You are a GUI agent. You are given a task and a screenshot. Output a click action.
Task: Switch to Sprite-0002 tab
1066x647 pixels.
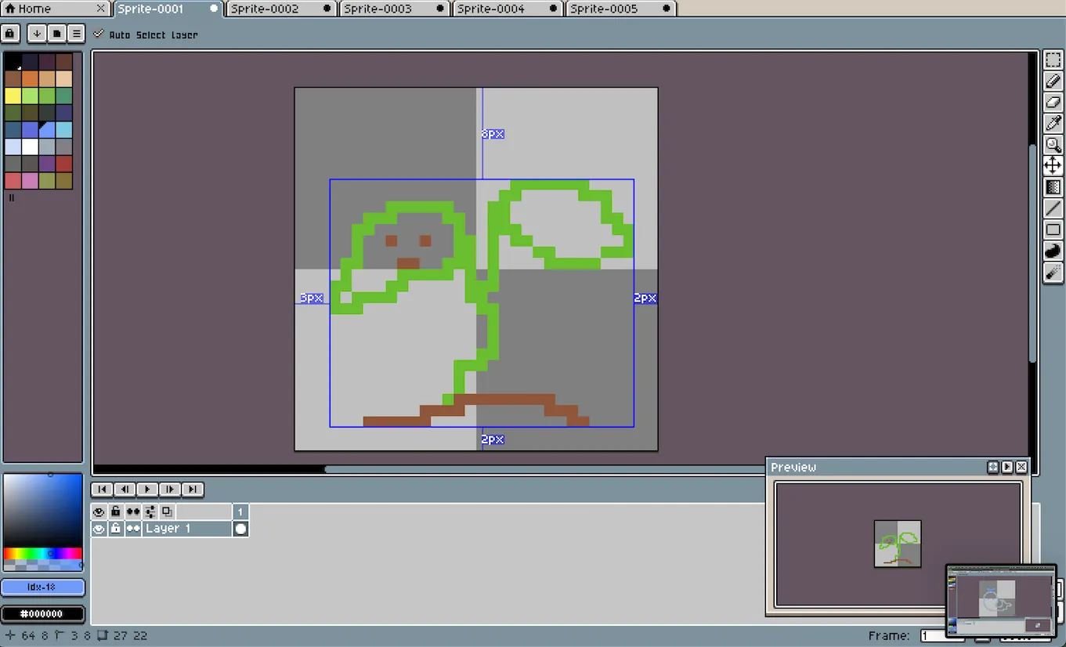tap(281, 9)
